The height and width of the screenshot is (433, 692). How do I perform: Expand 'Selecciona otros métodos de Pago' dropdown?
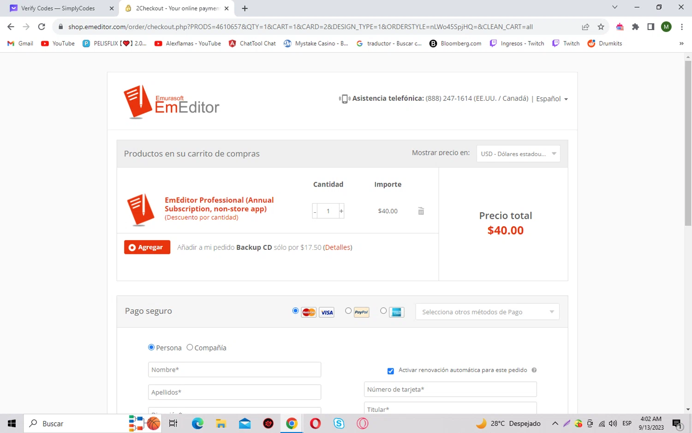[x=487, y=312]
